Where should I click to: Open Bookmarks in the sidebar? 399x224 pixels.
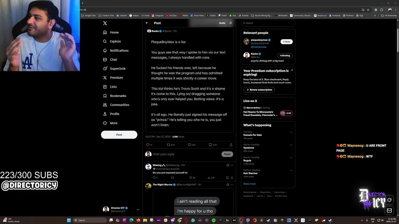click(x=114, y=96)
